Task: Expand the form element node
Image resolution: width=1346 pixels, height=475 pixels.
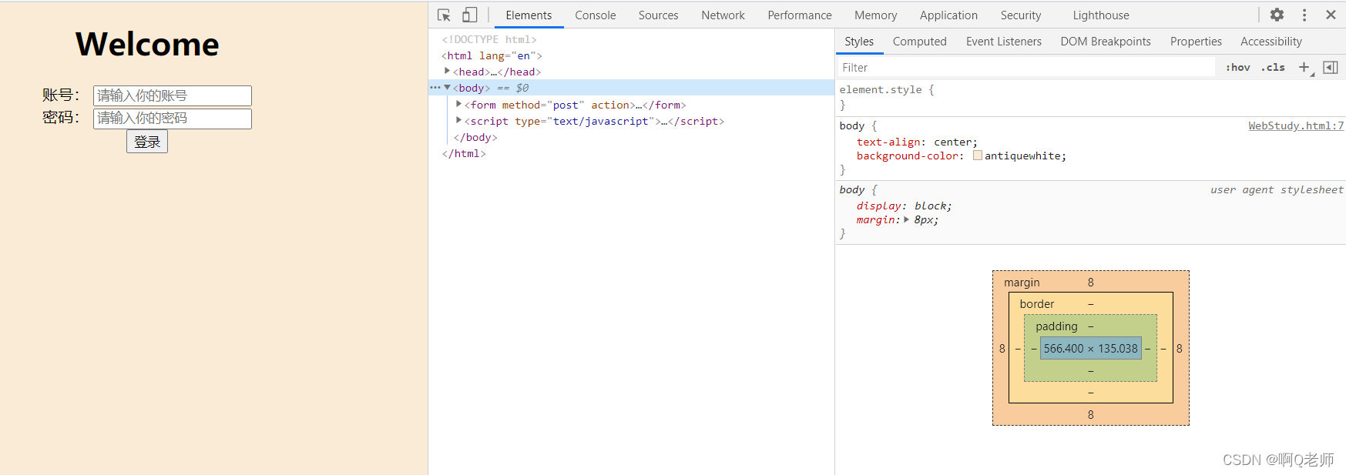Action: (x=458, y=104)
